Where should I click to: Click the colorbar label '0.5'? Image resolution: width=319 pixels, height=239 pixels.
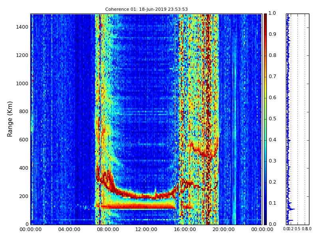[272, 119]
